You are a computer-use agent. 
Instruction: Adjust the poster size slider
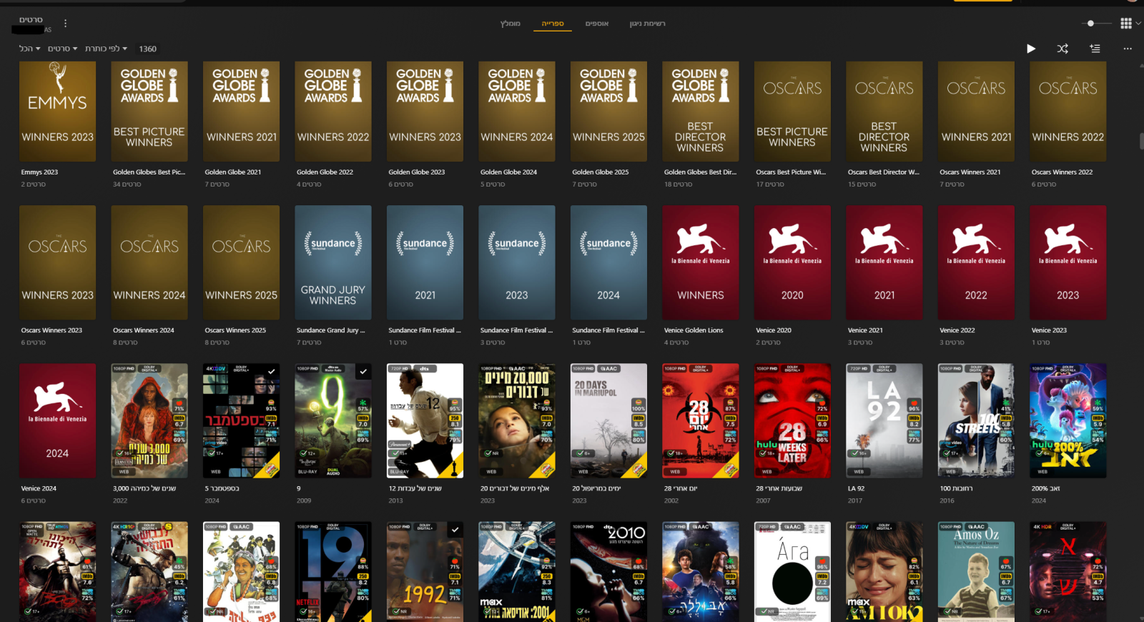click(x=1090, y=24)
